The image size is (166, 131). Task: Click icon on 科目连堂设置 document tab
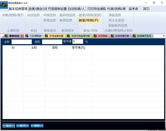coord(46,36)
